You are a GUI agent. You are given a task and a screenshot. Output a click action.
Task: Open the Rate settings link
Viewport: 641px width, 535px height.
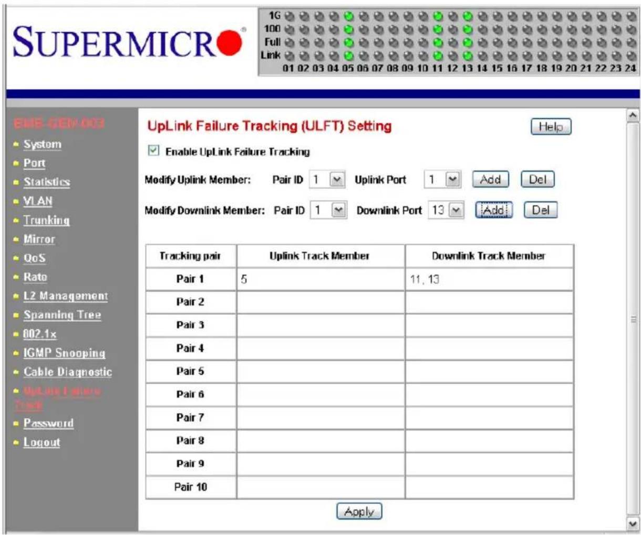pos(35,277)
